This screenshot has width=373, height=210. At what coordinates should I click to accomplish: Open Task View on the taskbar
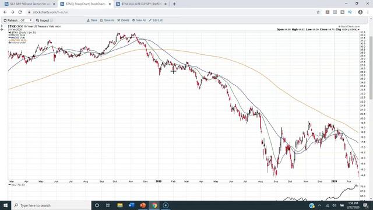click(x=108, y=205)
